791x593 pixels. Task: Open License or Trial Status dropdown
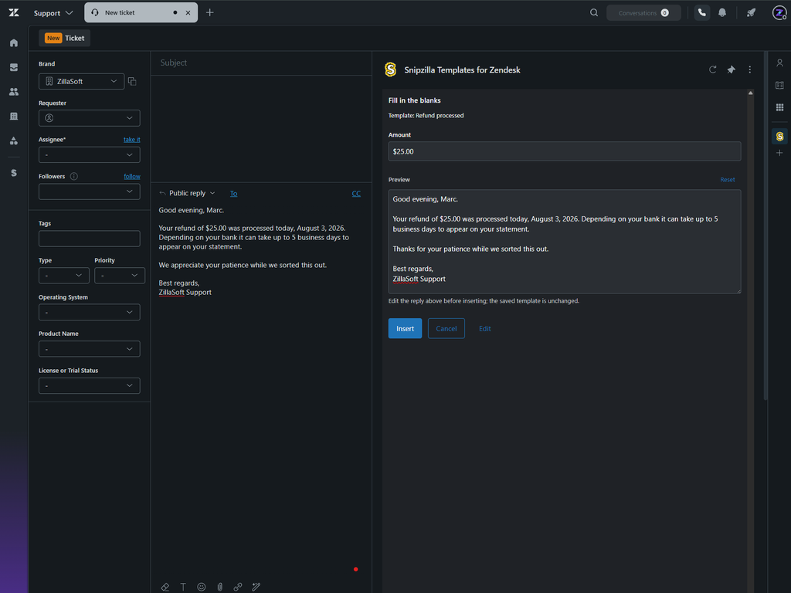90,386
